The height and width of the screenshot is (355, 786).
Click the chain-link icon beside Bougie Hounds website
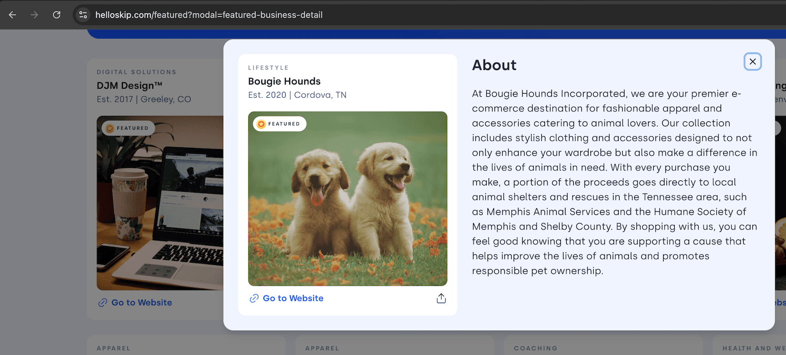click(x=254, y=299)
